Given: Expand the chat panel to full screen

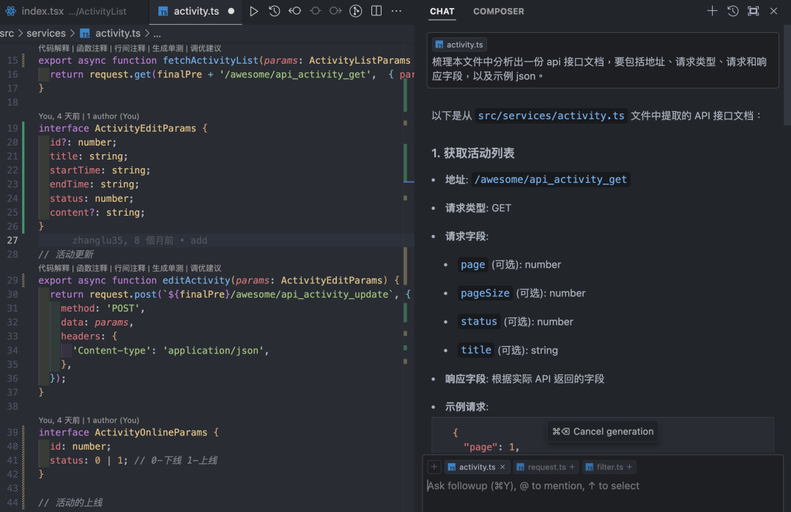Looking at the screenshot, I should (753, 11).
